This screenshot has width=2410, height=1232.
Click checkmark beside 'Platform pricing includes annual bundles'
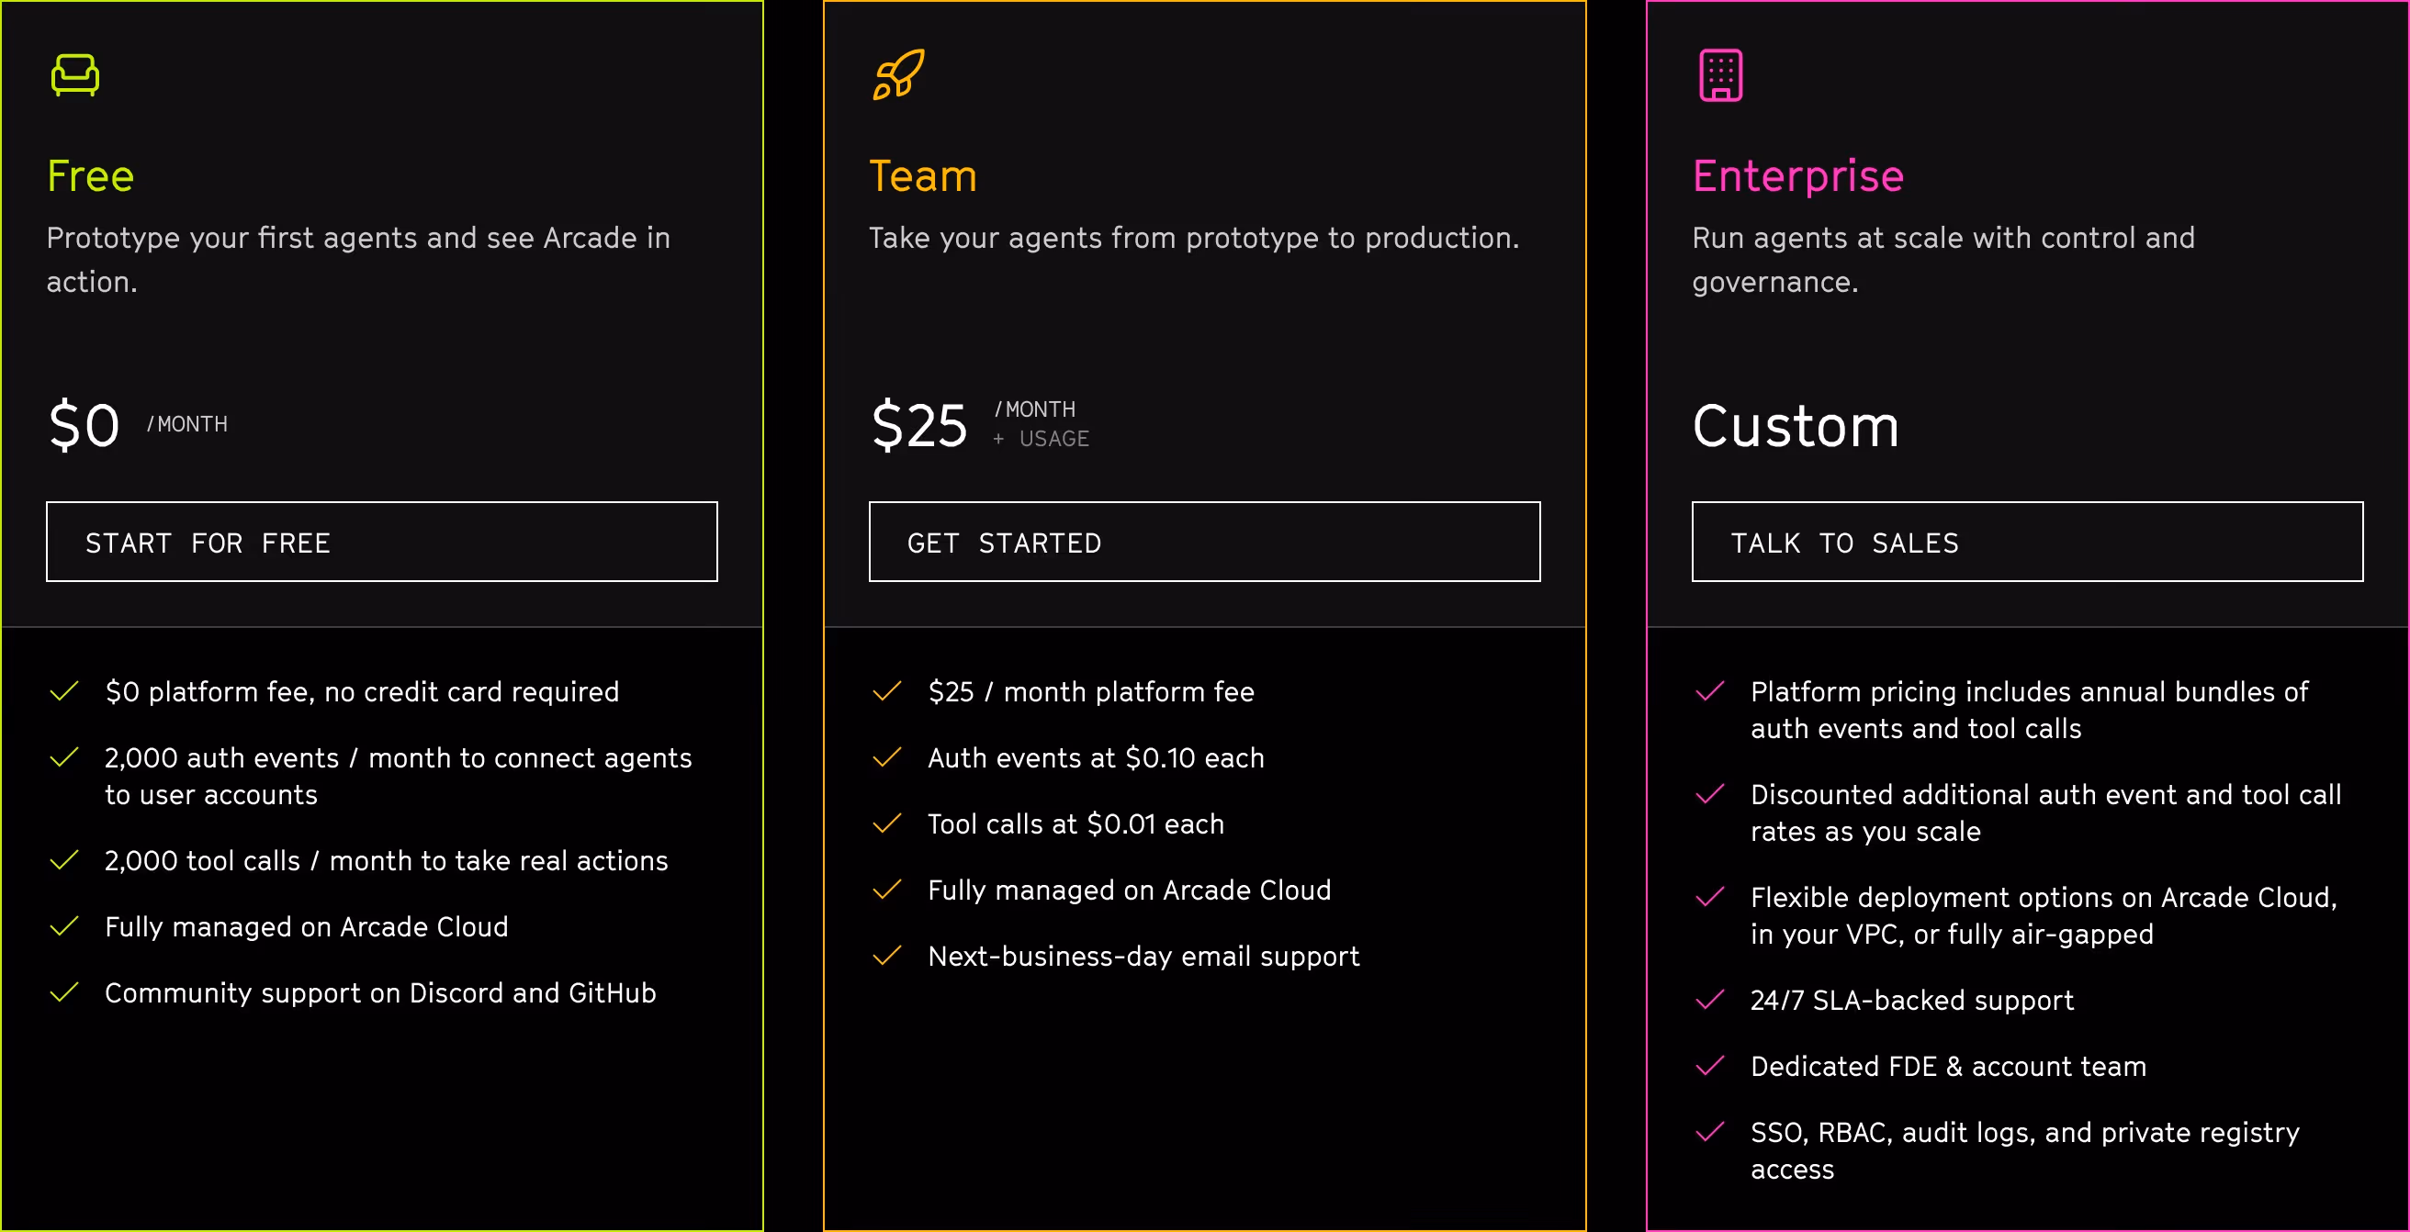click(1709, 691)
